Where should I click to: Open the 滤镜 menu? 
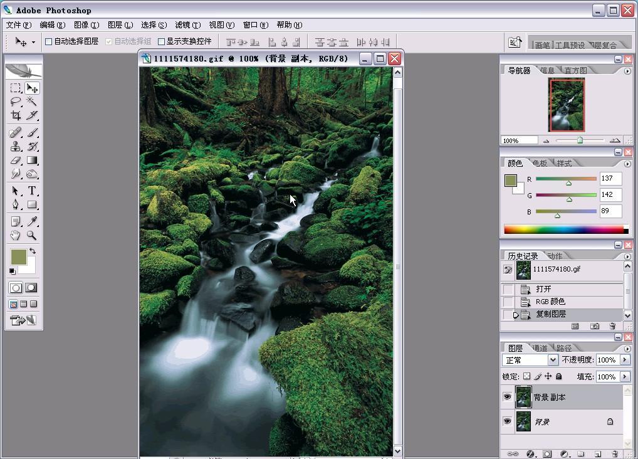pyautogui.click(x=188, y=25)
